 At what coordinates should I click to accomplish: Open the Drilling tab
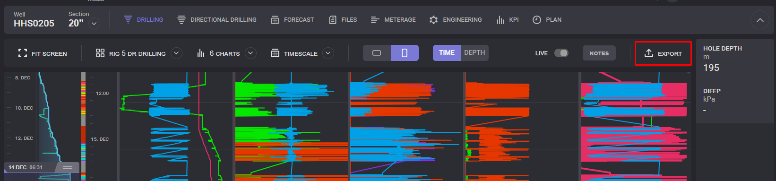pyautogui.click(x=143, y=20)
